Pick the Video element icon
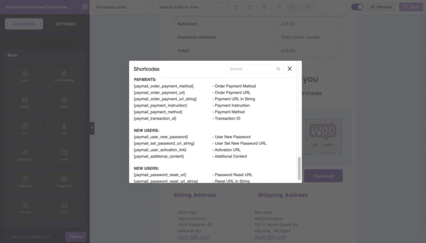The width and height of the screenshot is (426, 243). pyautogui.click(x=64, y=152)
